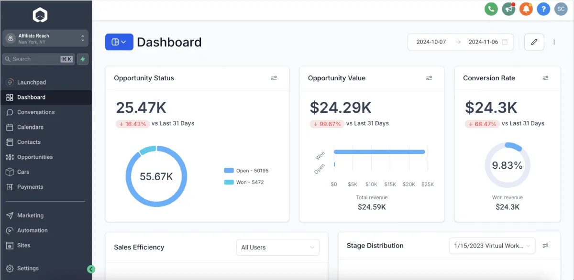Screen dimensions: 574x280
Task: Click the company logo at top of sidebar
Action: [40, 15]
